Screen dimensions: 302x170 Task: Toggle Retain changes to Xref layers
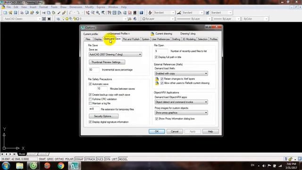pos(162,79)
